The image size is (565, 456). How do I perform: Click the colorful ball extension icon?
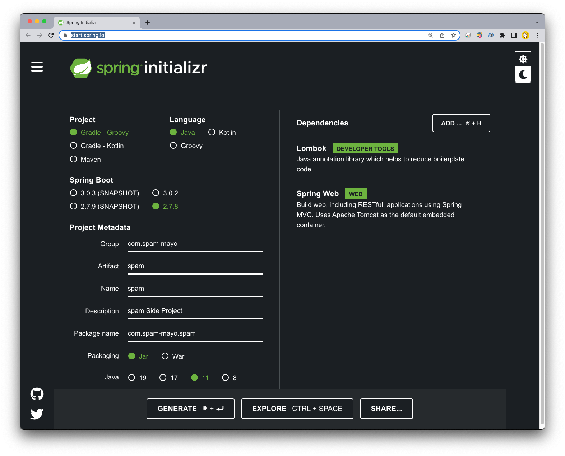coord(480,35)
